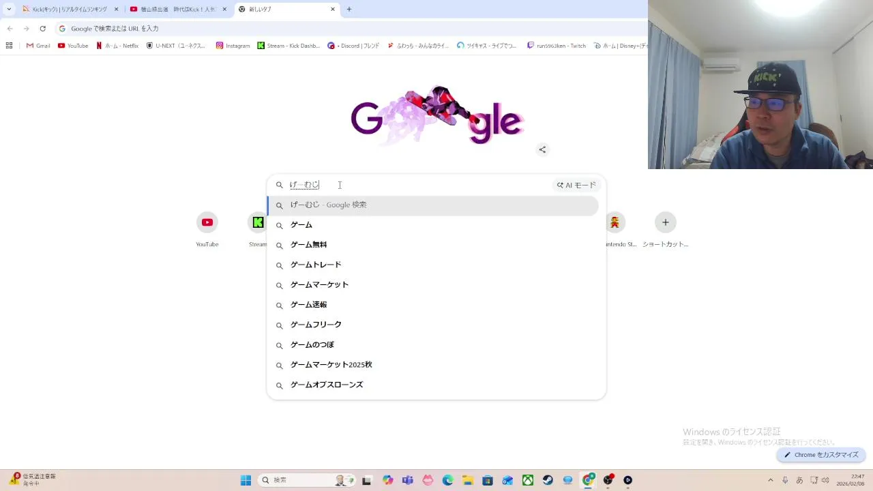Open the Gmail bookmark
Image resolution: width=873 pixels, height=491 pixels.
pos(38,46)
